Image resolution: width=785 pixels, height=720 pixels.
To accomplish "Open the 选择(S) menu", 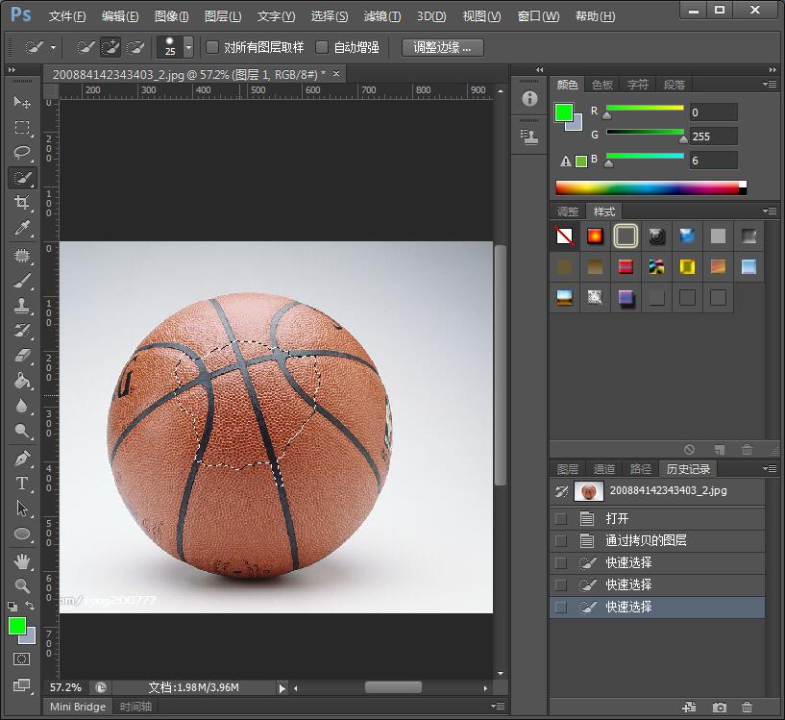I will 329,16.
